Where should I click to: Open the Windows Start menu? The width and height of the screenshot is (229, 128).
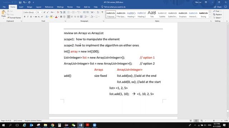pos(3,125)
